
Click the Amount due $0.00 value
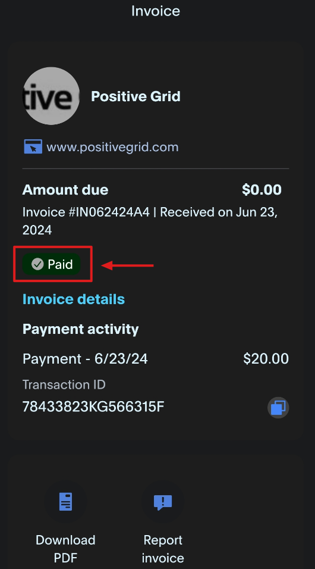262,190
